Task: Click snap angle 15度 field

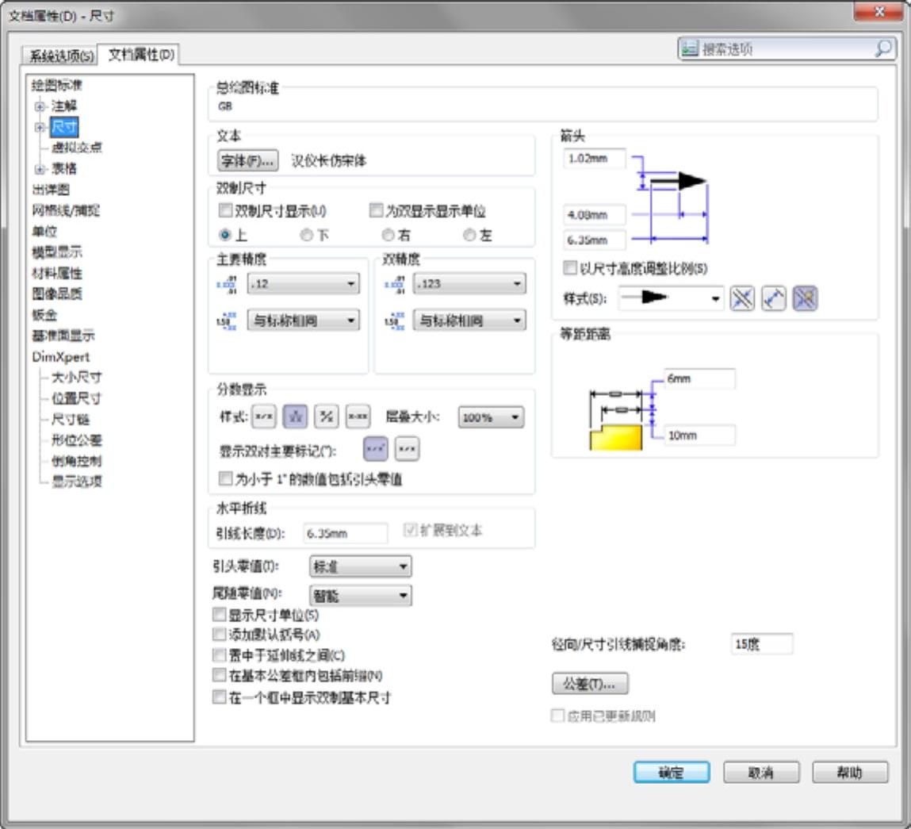Action: [x=761, y=644]
